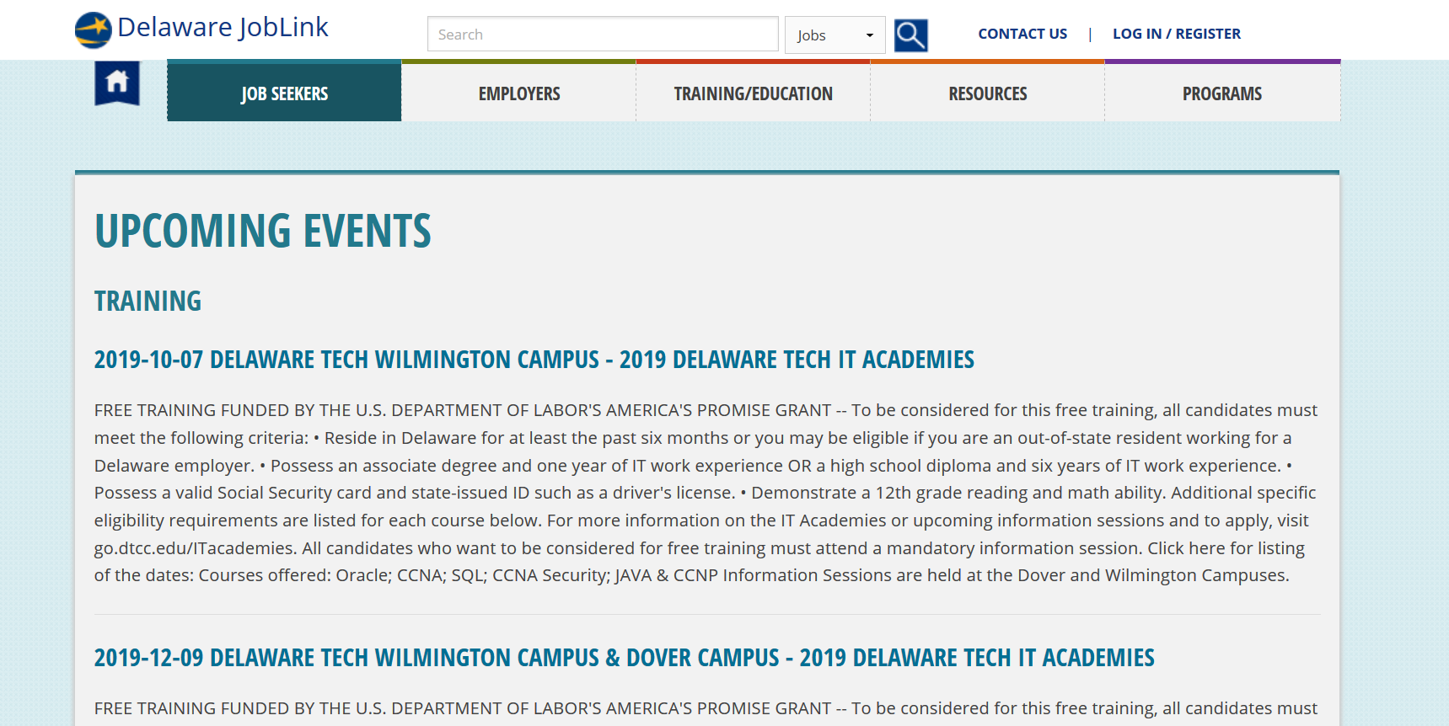
Task: Click the Delaware JobLink star logo icon
Action: [x=93, y=30]
